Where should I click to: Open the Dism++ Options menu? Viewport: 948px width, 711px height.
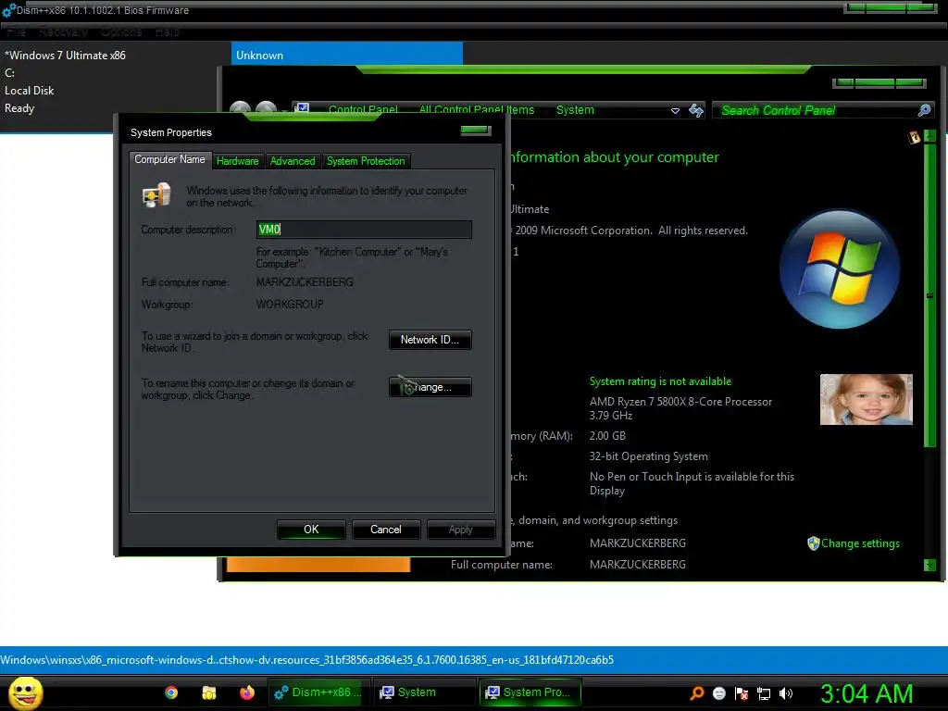tap(121, 31)
